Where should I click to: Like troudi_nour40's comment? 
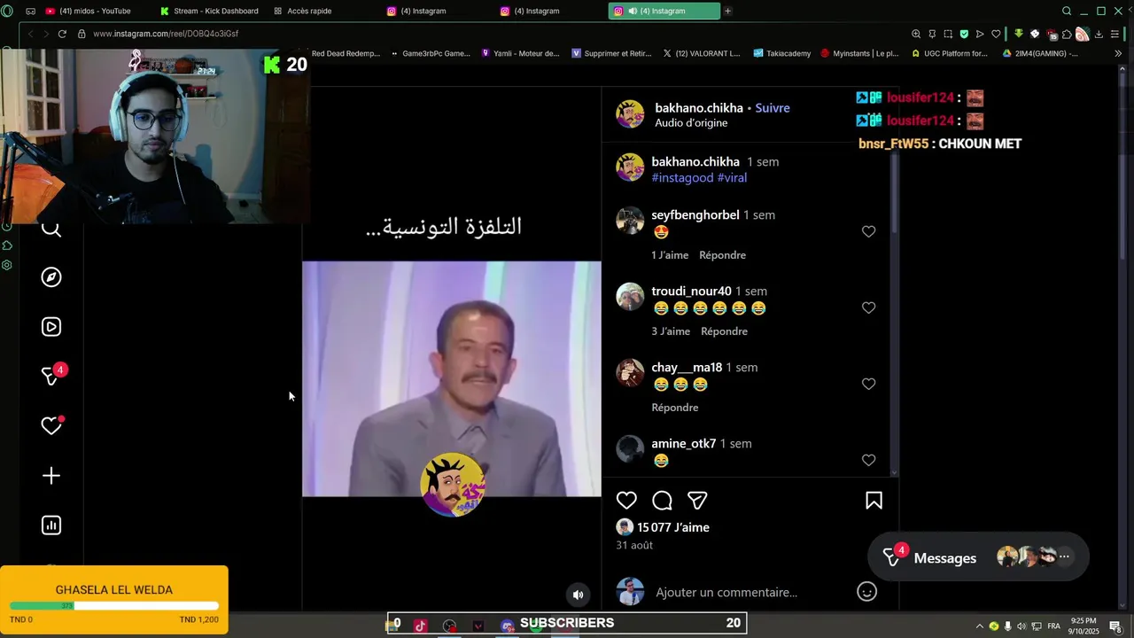pyautogui.click(x=868, y=307)
